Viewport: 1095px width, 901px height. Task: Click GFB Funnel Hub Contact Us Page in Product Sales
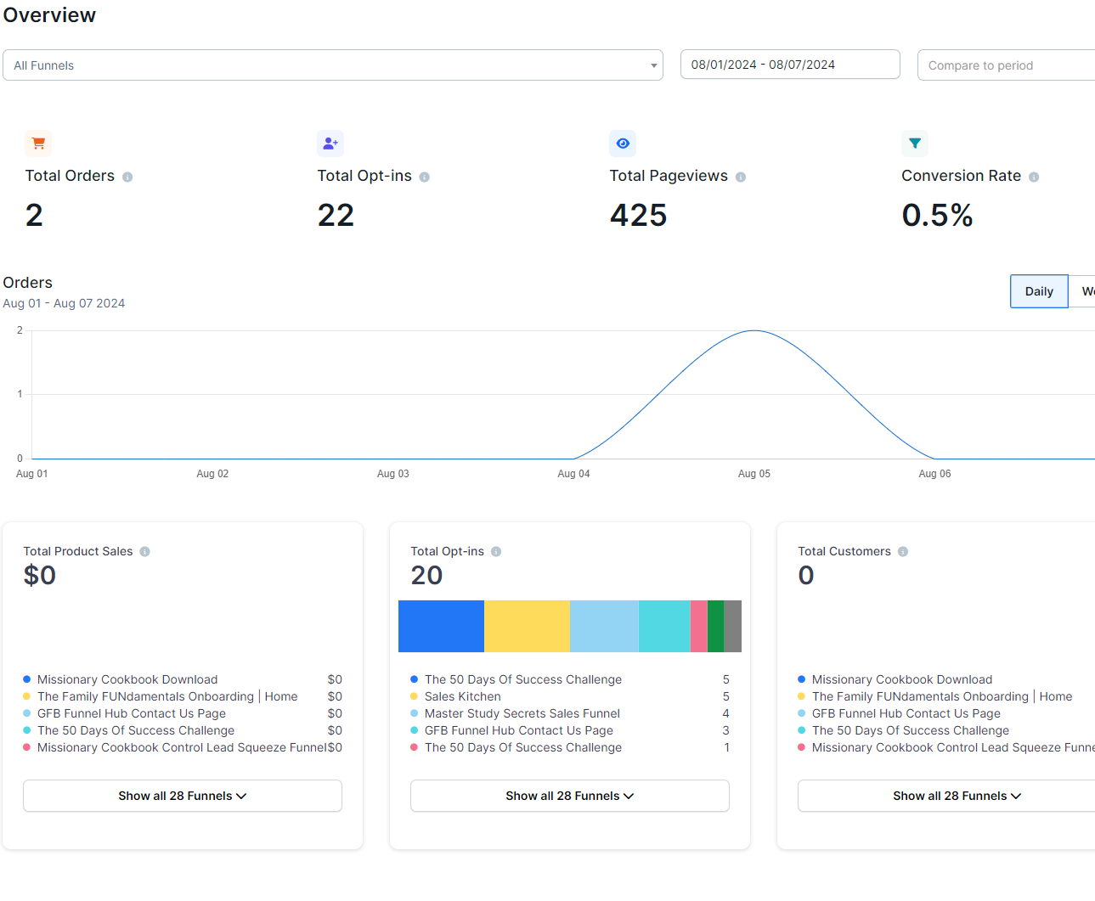point(132,713)
